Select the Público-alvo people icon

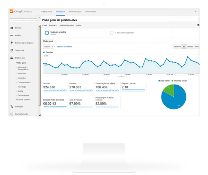tap(12, 58)
